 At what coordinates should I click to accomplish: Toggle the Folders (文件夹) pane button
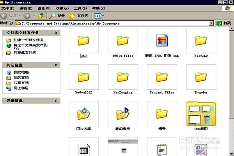click(x=78, y=16)
